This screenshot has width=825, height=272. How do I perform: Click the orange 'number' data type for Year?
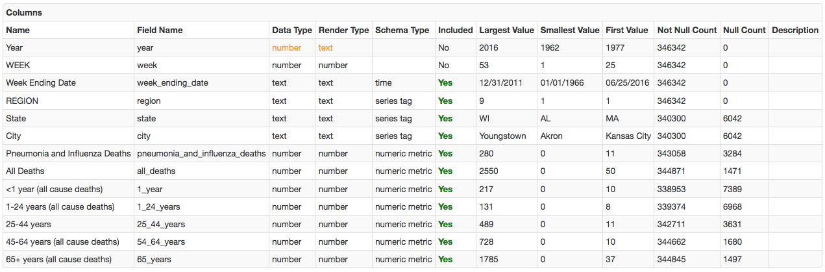click(286, 47)
